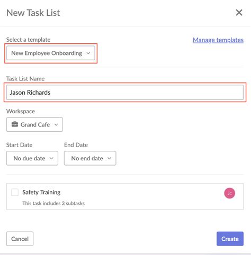Click the pink Jc assignee avatar
Screen dimensions: 251x255
pyautogui.click(x=229, y=193)
